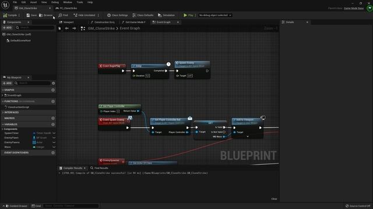Click the Get Player Controller node header
The height and width of the screenshot is (209, 373).
pos(119,106)
